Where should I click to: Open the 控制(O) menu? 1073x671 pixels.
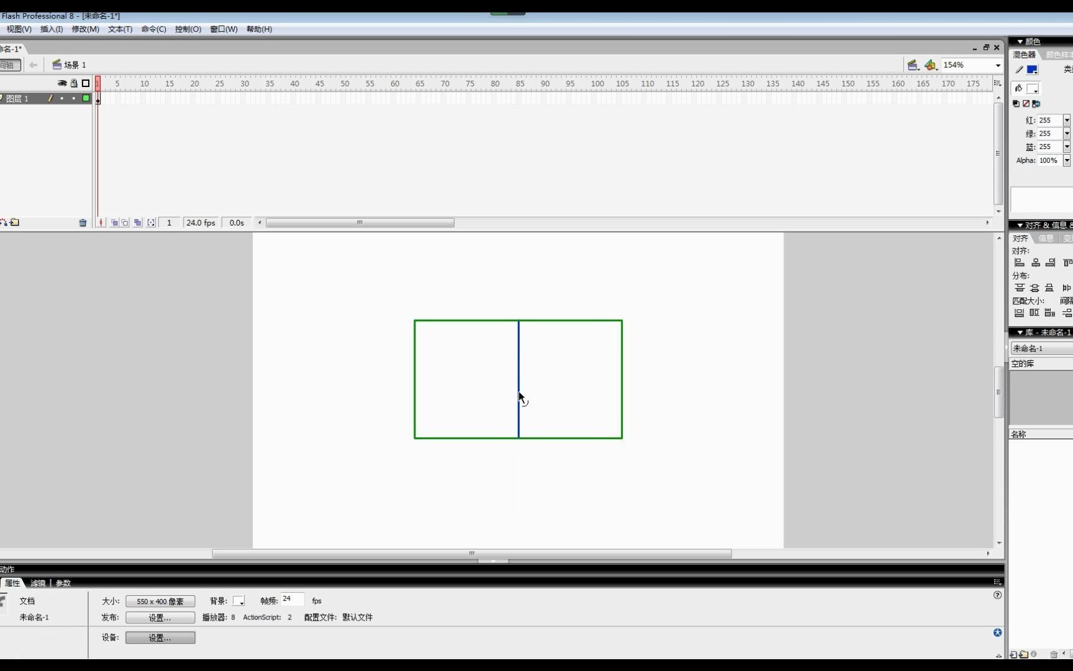coord(188,29)
